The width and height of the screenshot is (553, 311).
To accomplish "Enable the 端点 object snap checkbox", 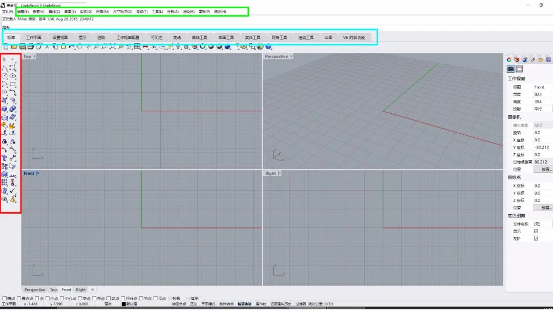I will pos(5,298).
